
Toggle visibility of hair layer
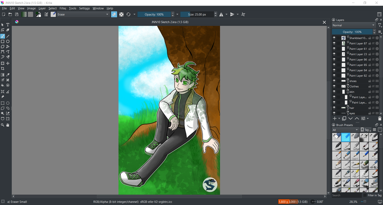click(334, 108)
